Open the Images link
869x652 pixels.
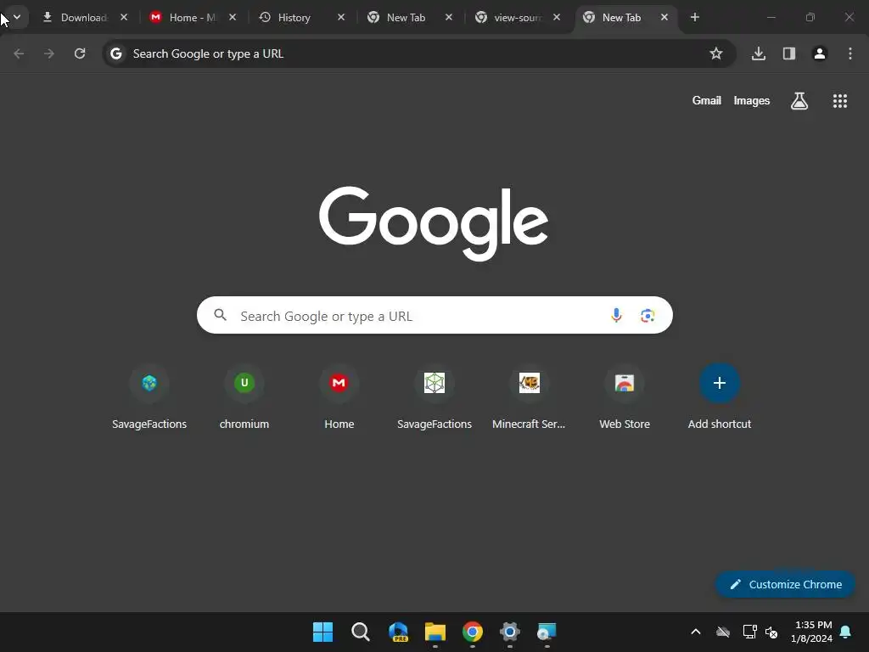click(x=752, y=100)
